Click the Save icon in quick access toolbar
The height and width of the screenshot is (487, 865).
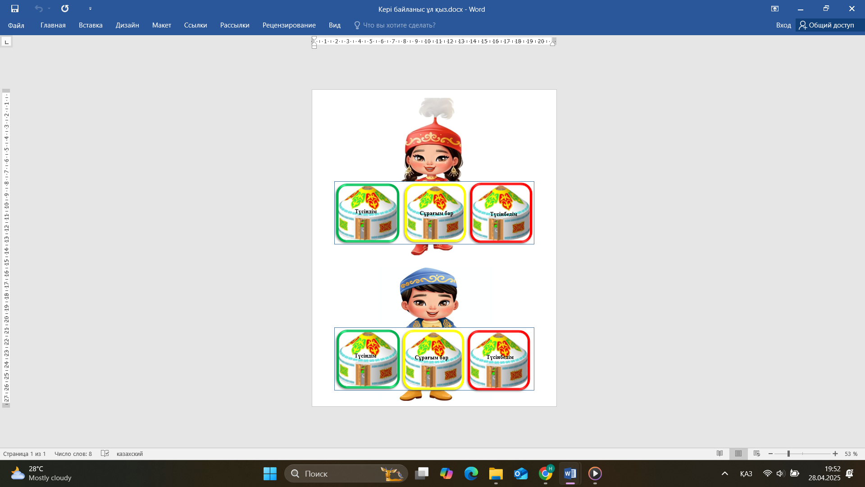tap(15, 9)
